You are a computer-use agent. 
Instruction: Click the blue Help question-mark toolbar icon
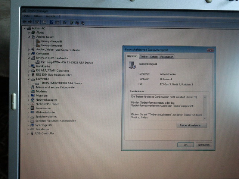(x=52, y=22)
